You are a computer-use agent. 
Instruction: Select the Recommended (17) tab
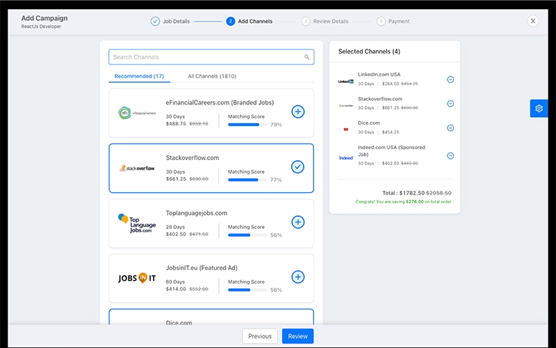point(139,76)
